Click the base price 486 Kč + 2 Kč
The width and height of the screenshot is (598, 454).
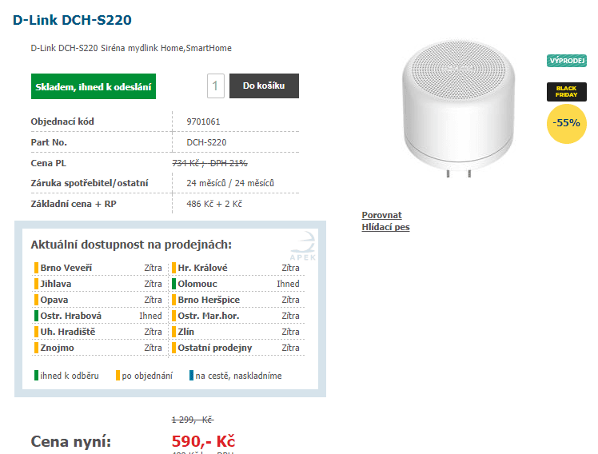coord(214,204)
